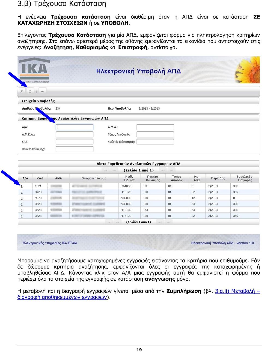Click the Καθαρισμός blank-page icon in the toolbar

tap(30, 91)
